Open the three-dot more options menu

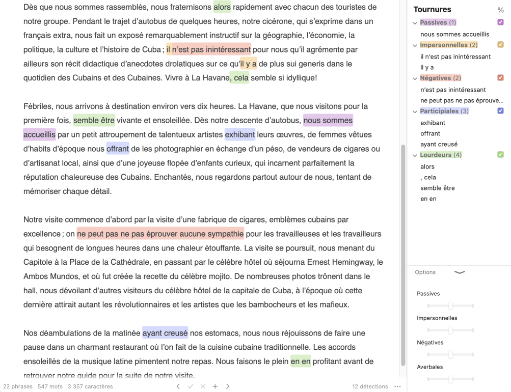click(397, 386)
